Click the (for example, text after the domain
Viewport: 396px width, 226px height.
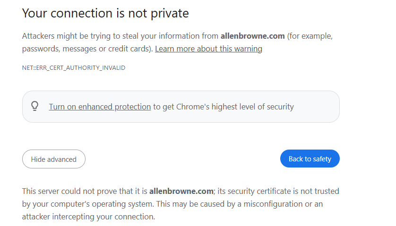coord(310,36)
